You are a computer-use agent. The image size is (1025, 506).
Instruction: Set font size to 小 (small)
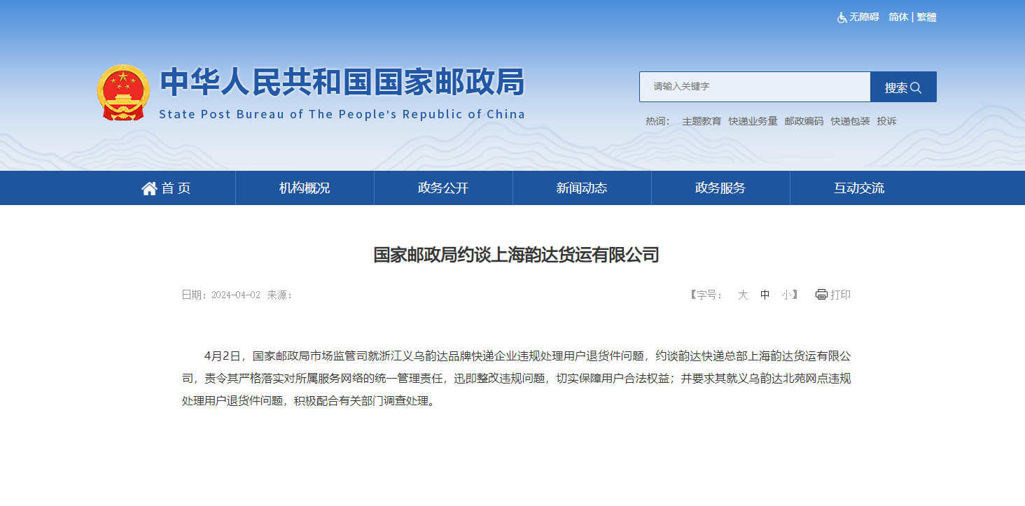(x=787, y=295)
